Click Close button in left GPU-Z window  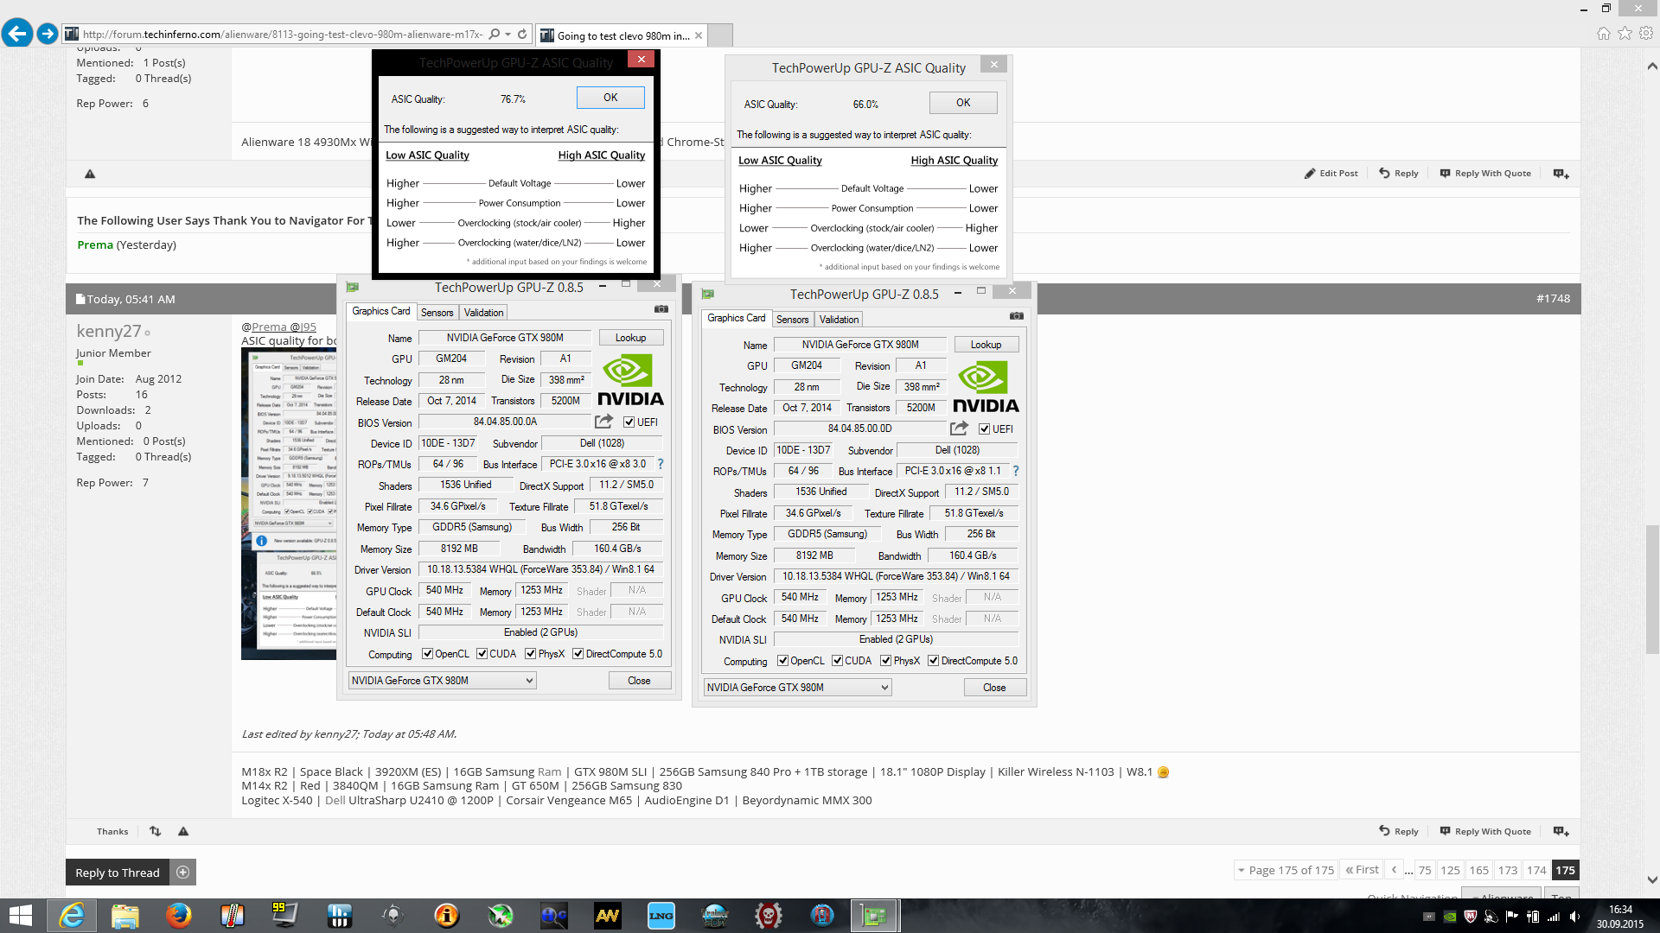[639, 681]
